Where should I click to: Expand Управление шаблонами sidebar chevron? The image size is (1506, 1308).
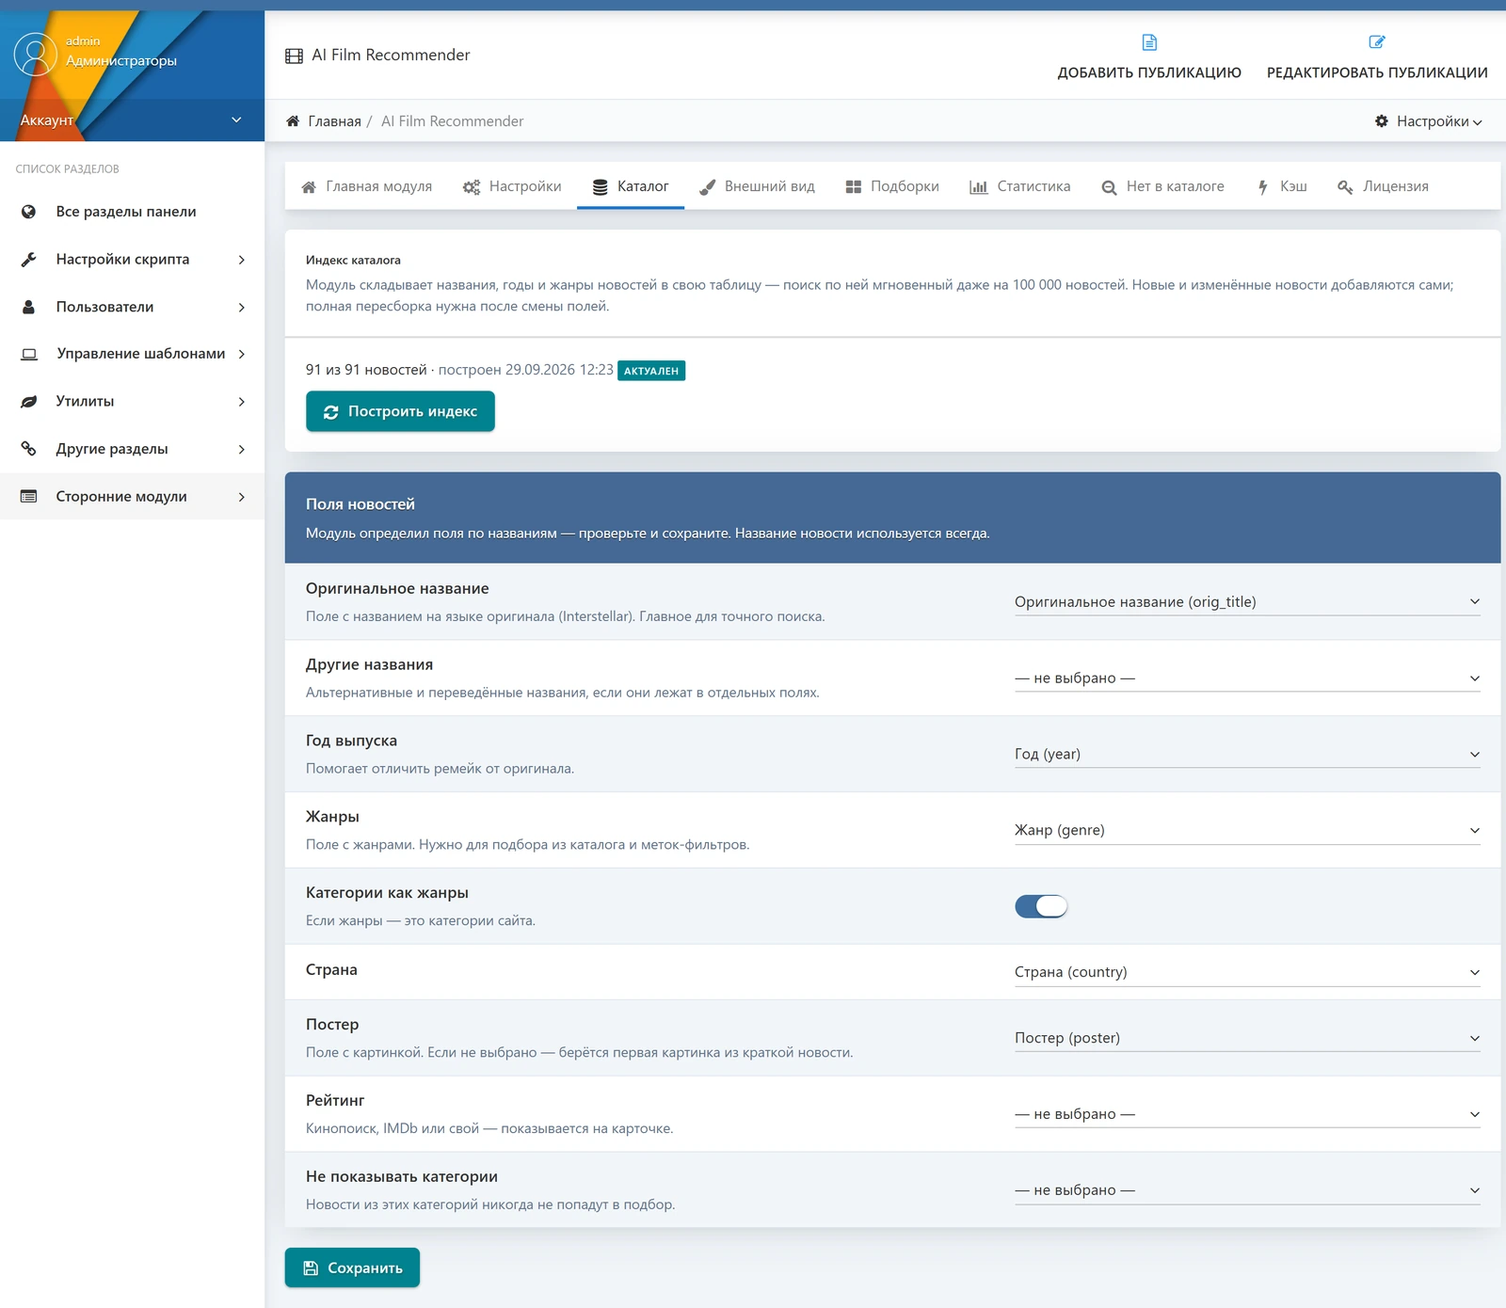click(x=242, y=354)
